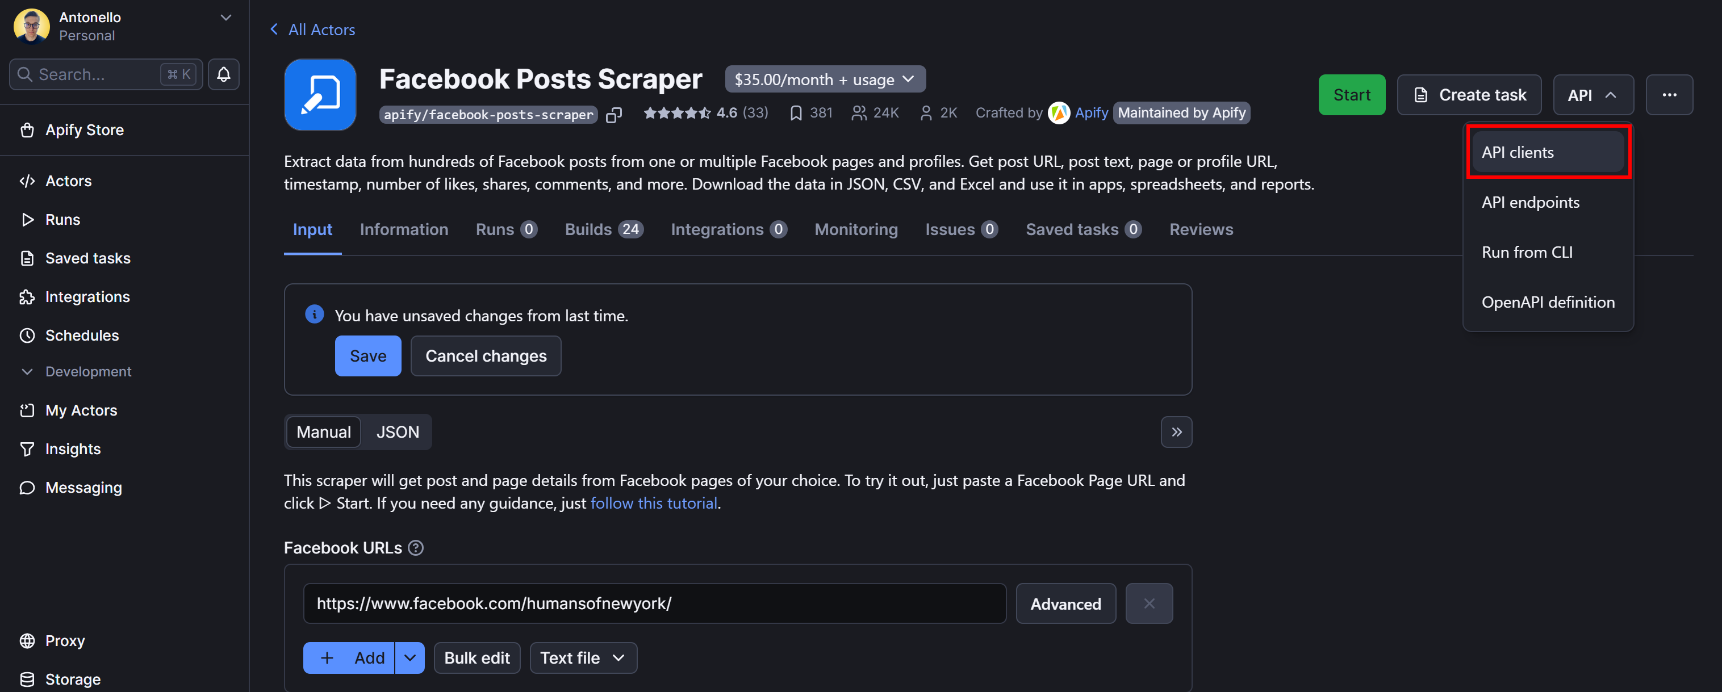Switch input editor to JSON mode

pos(397,431)
